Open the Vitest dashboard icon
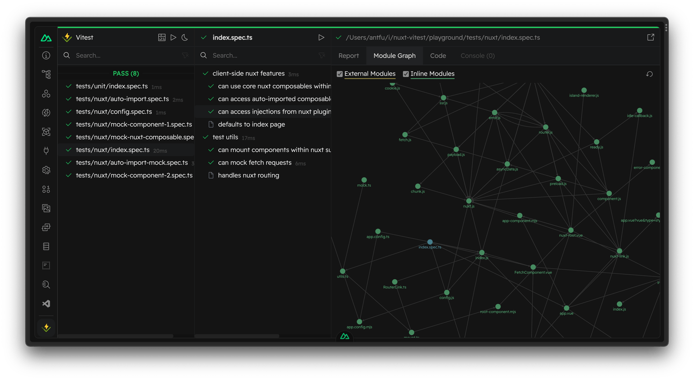The width and height of the screenshot is (694, 380). tap(162, 38)
